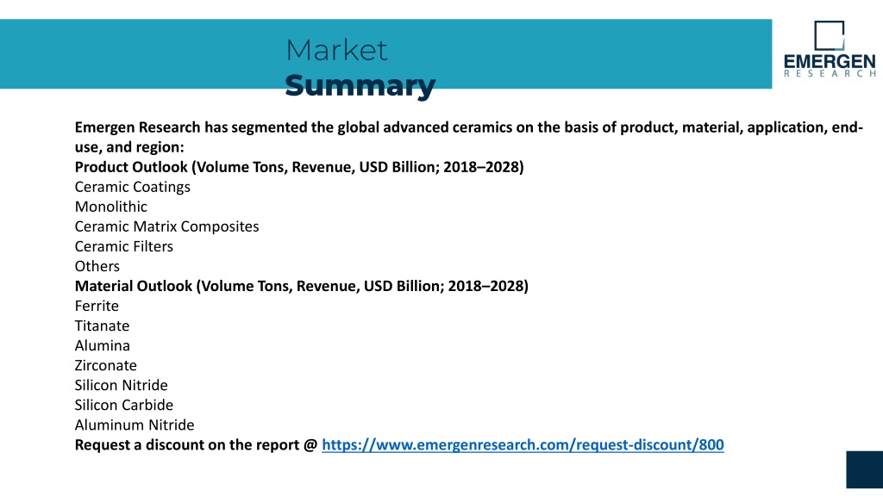The image size is (883, 496).
Task: Open the emergenresearch.com request-discount link
Action: tap(523, 445)
